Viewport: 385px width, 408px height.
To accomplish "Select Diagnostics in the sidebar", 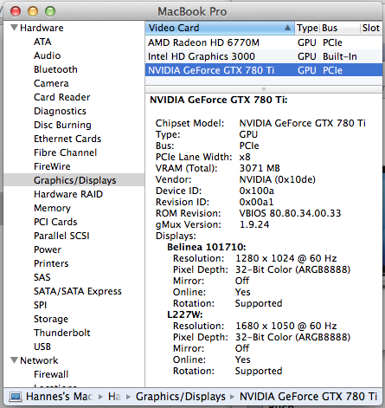I will coord(60,111).
